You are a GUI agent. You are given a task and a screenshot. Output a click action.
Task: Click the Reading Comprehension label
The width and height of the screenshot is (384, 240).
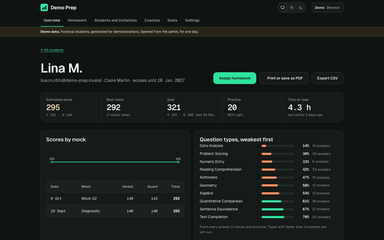pyautogui.click(x=221, y=169)
